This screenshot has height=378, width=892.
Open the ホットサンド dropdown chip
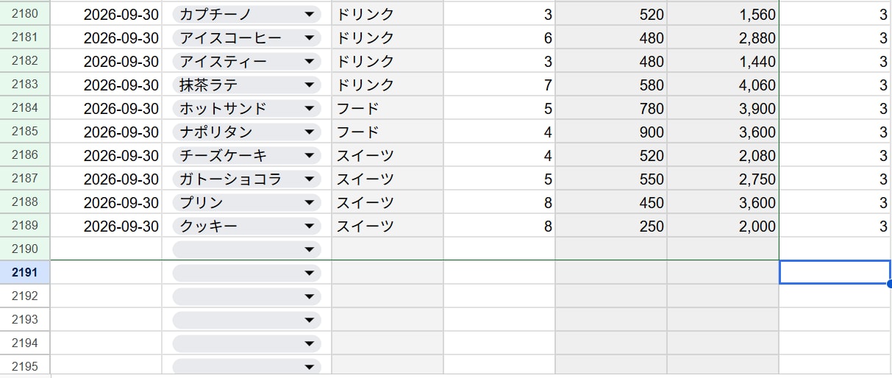(246, 108)
